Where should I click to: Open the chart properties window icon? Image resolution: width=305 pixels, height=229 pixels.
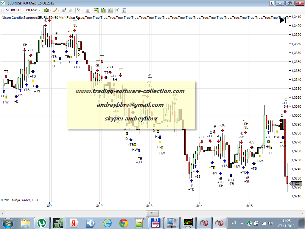pyautogui.click(x=124, y=10)
